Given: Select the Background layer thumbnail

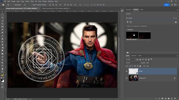Looking at the screenshot, I should pyautogui.click(x=133, y=78).
